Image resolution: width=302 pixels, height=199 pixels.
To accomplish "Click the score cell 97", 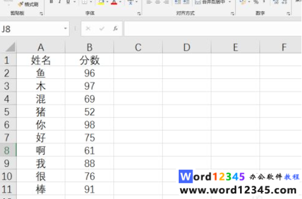I will (x=90, y=86).
